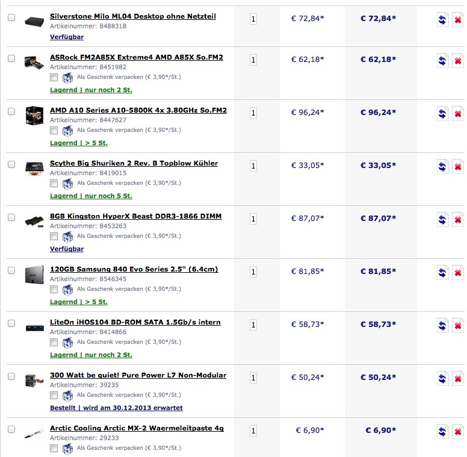
Task: Remove Silverstone Milo ML04 with red X
Action: point(458,20)
